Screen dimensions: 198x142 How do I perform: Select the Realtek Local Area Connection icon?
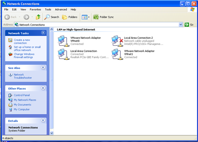point(63,54)
